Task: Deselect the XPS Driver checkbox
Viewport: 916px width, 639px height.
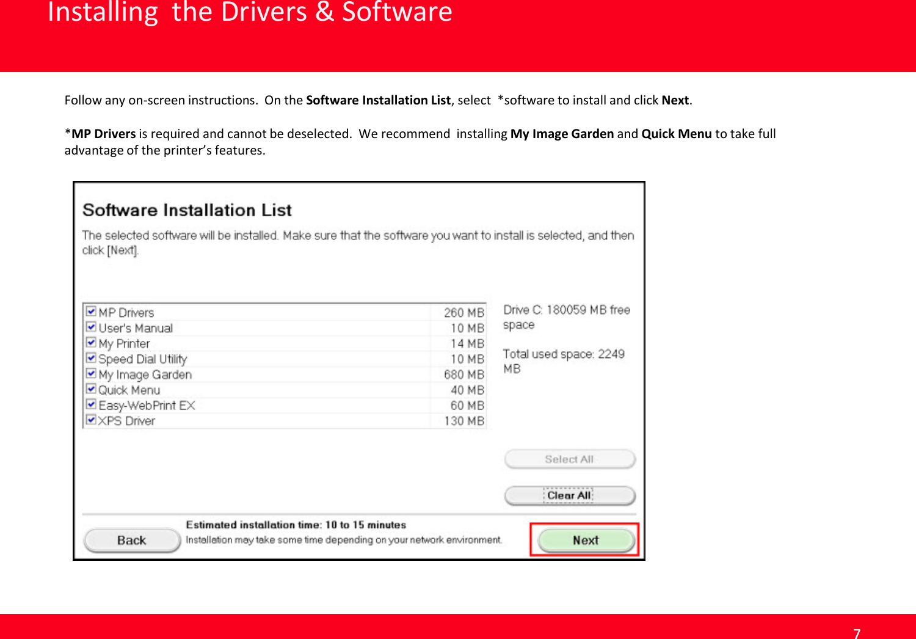Action: tap(90, 421)
